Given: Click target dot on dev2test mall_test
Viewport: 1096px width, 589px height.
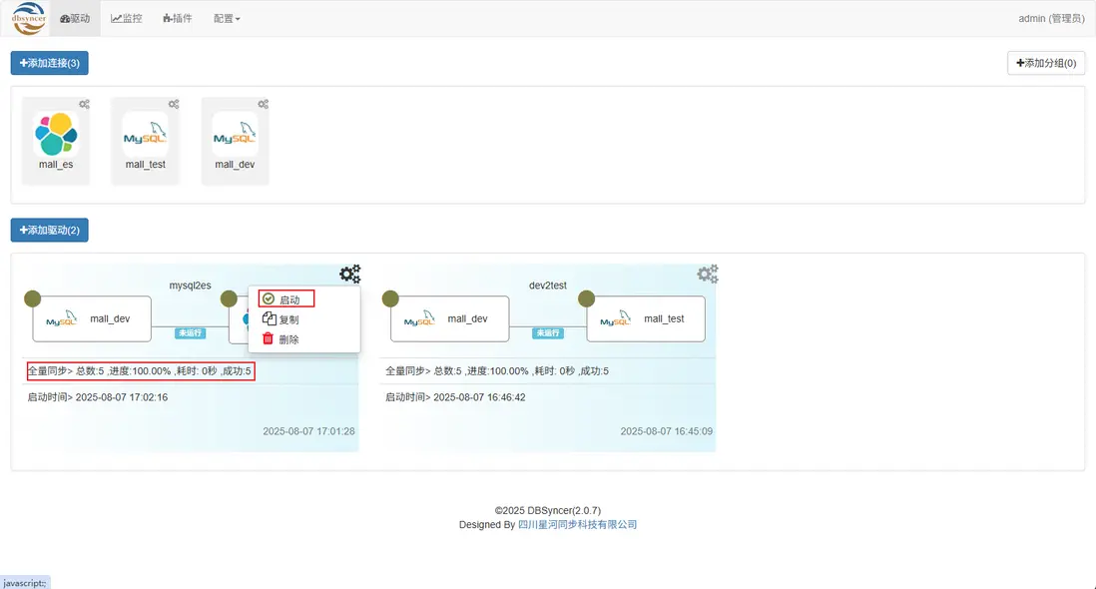Looking at the screenshot, I should pyautogui.click(x=587, y=299).
